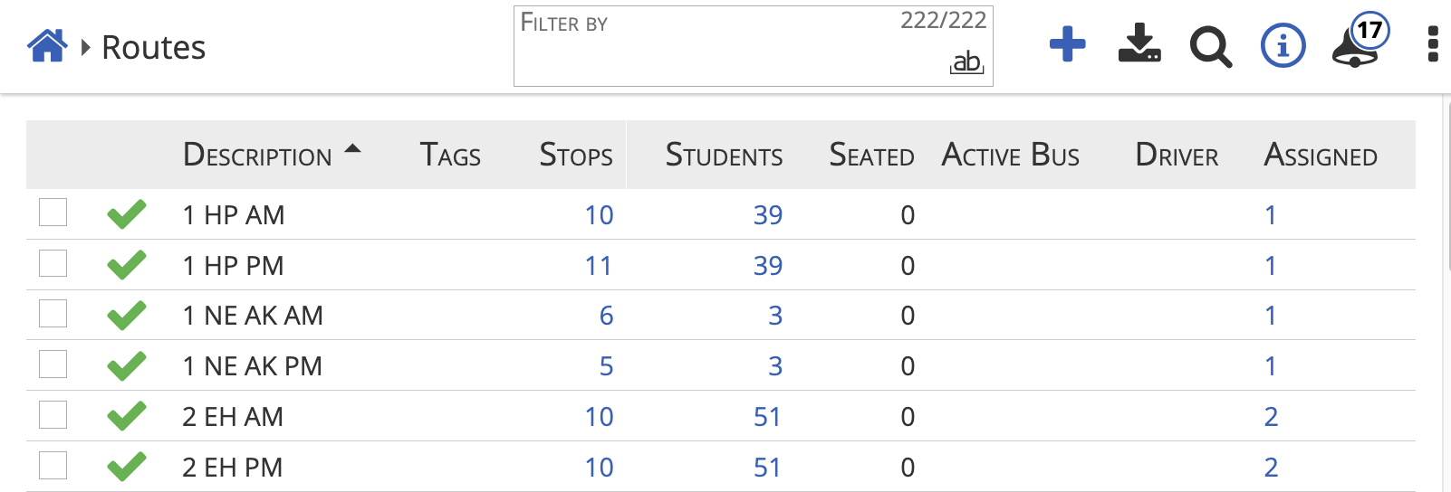Go to the Home icon
This screenshot has height=492, width=1451.
47,46
